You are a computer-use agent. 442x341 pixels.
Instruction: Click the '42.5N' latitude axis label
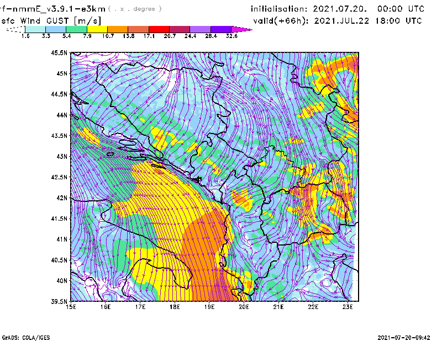59,177
